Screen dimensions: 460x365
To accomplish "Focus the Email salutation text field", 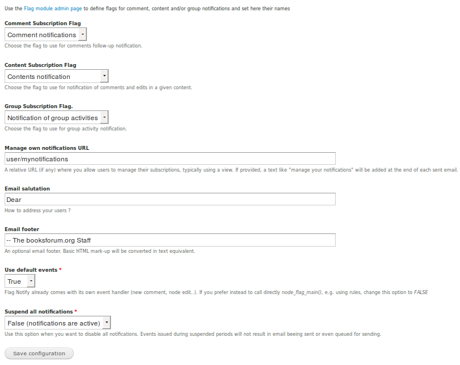I will tap(170, 199).
